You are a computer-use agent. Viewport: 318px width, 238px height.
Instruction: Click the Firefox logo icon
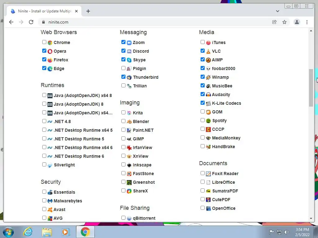50,60
